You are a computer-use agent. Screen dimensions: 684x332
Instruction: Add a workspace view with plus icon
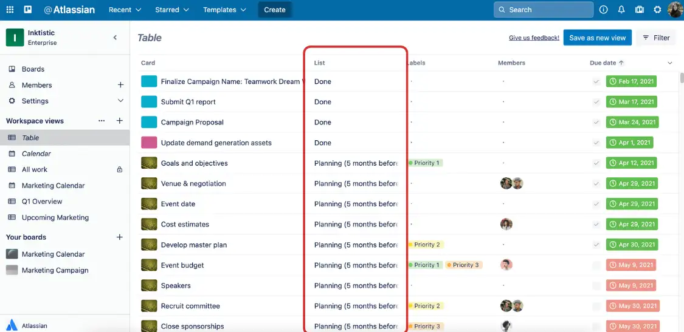pyautogui.click(x=120, y=121)
